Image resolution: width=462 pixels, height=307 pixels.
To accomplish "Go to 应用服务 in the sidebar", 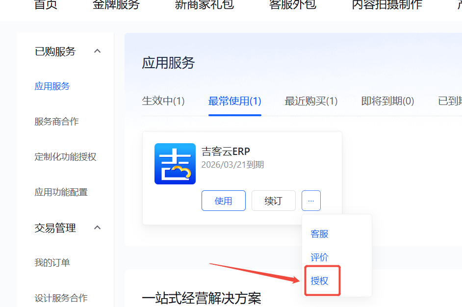I will [x=52, y=86].
